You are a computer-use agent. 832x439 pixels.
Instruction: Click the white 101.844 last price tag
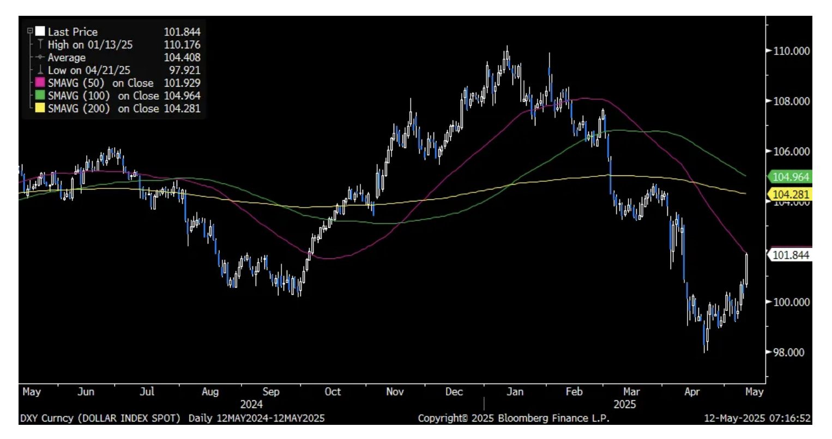tap(791, 255)
